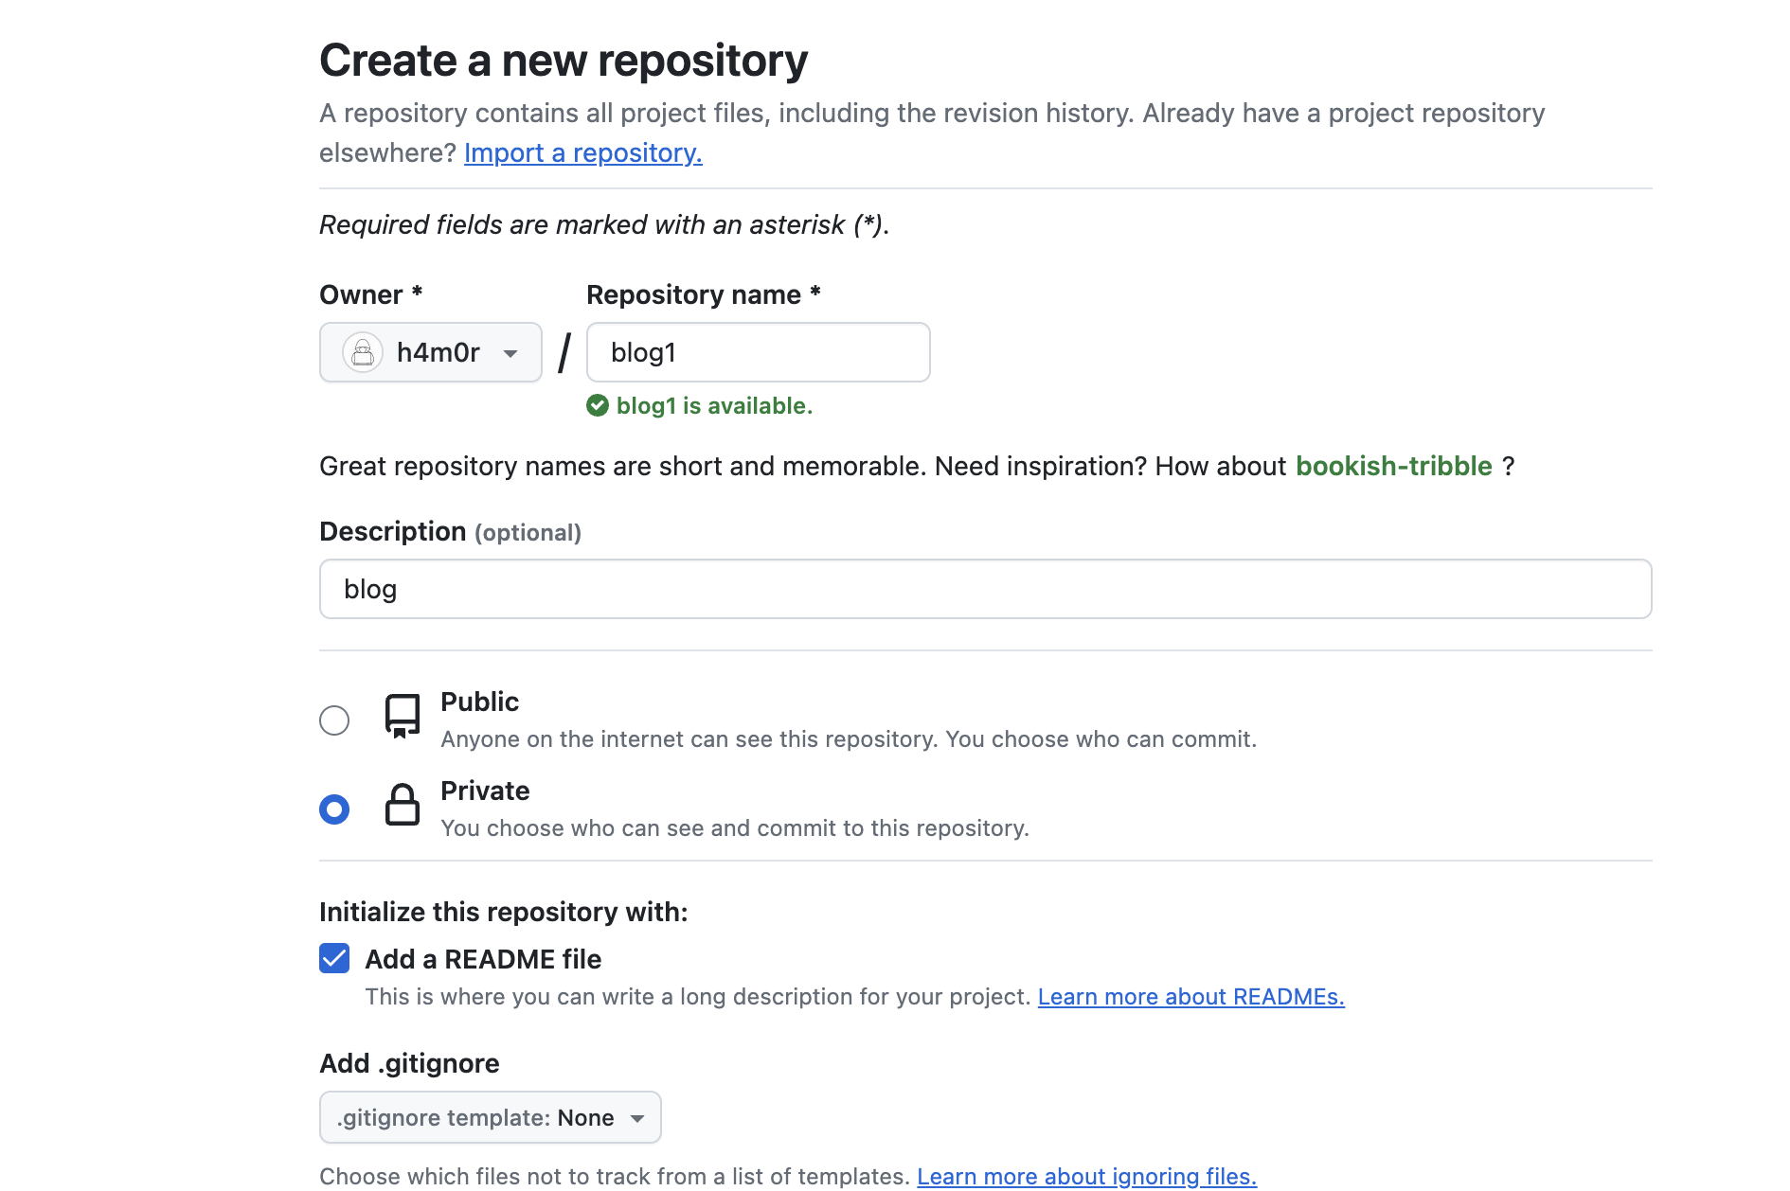Viewport: 1790px width, 1191px height.
Task: Click the Import a repository link
Action: (583, 152)
